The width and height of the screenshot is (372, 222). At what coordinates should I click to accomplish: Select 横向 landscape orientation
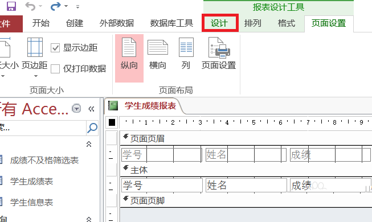[x=158, y=54]
